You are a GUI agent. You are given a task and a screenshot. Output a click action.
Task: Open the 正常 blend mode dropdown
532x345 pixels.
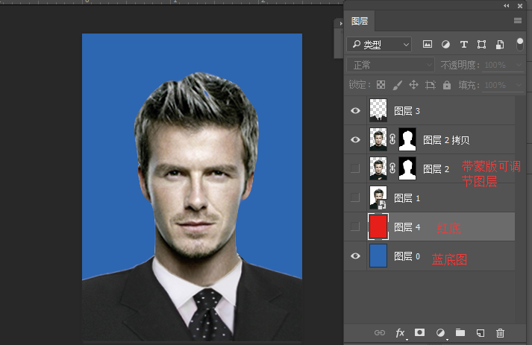click(x=391, y=66)
